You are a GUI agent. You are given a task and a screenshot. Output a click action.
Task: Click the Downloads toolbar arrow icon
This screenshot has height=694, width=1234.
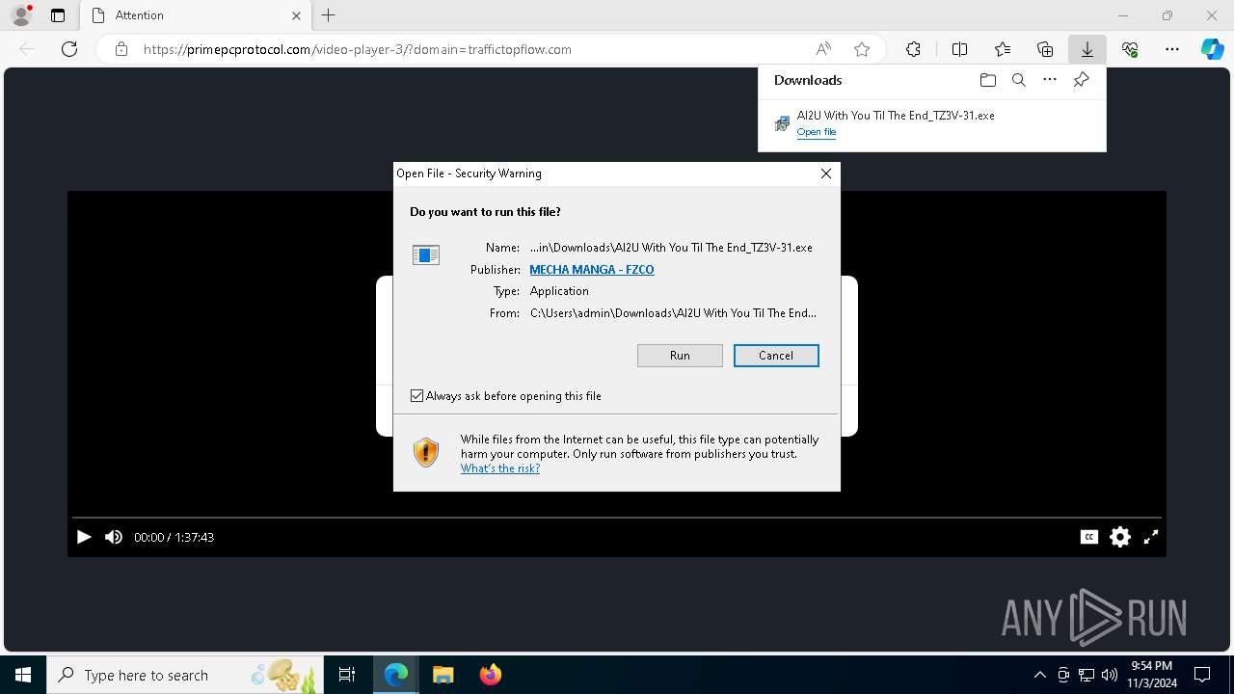(1086, 49)
